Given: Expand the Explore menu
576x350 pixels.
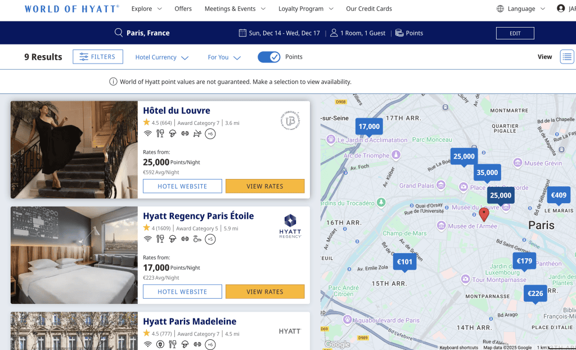Looking at the screenshot, I should pos(147,8).
